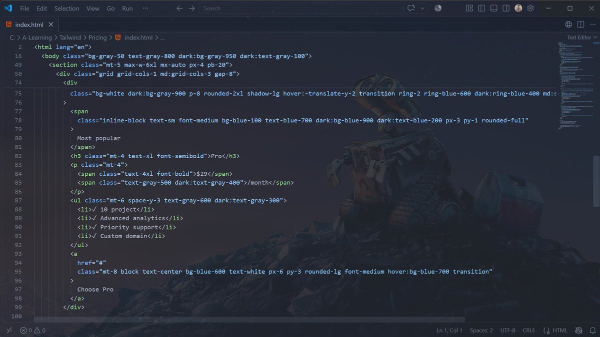Change line ending via CRLF
Viewport: 600px width, 337px height.
pyautogui.click(x=529, y=331)
